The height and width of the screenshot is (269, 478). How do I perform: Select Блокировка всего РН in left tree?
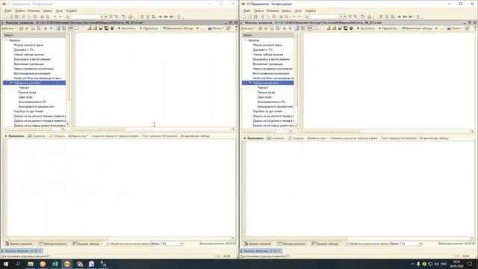click(32, 102)
